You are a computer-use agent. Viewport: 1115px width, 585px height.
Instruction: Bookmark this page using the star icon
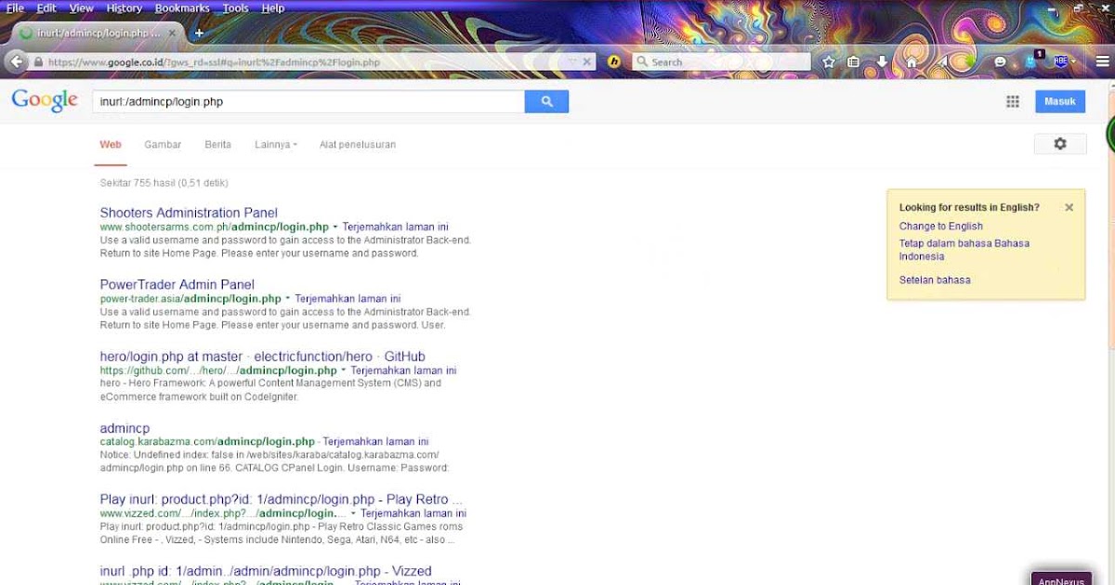[829, 62]
